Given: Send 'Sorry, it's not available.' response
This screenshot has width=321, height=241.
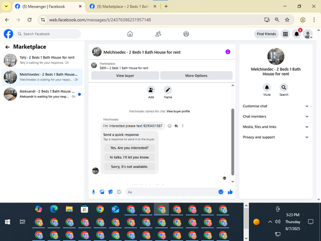Looking at the screenshot, I should [130, 166].
